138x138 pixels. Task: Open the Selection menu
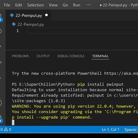(36, 5)
